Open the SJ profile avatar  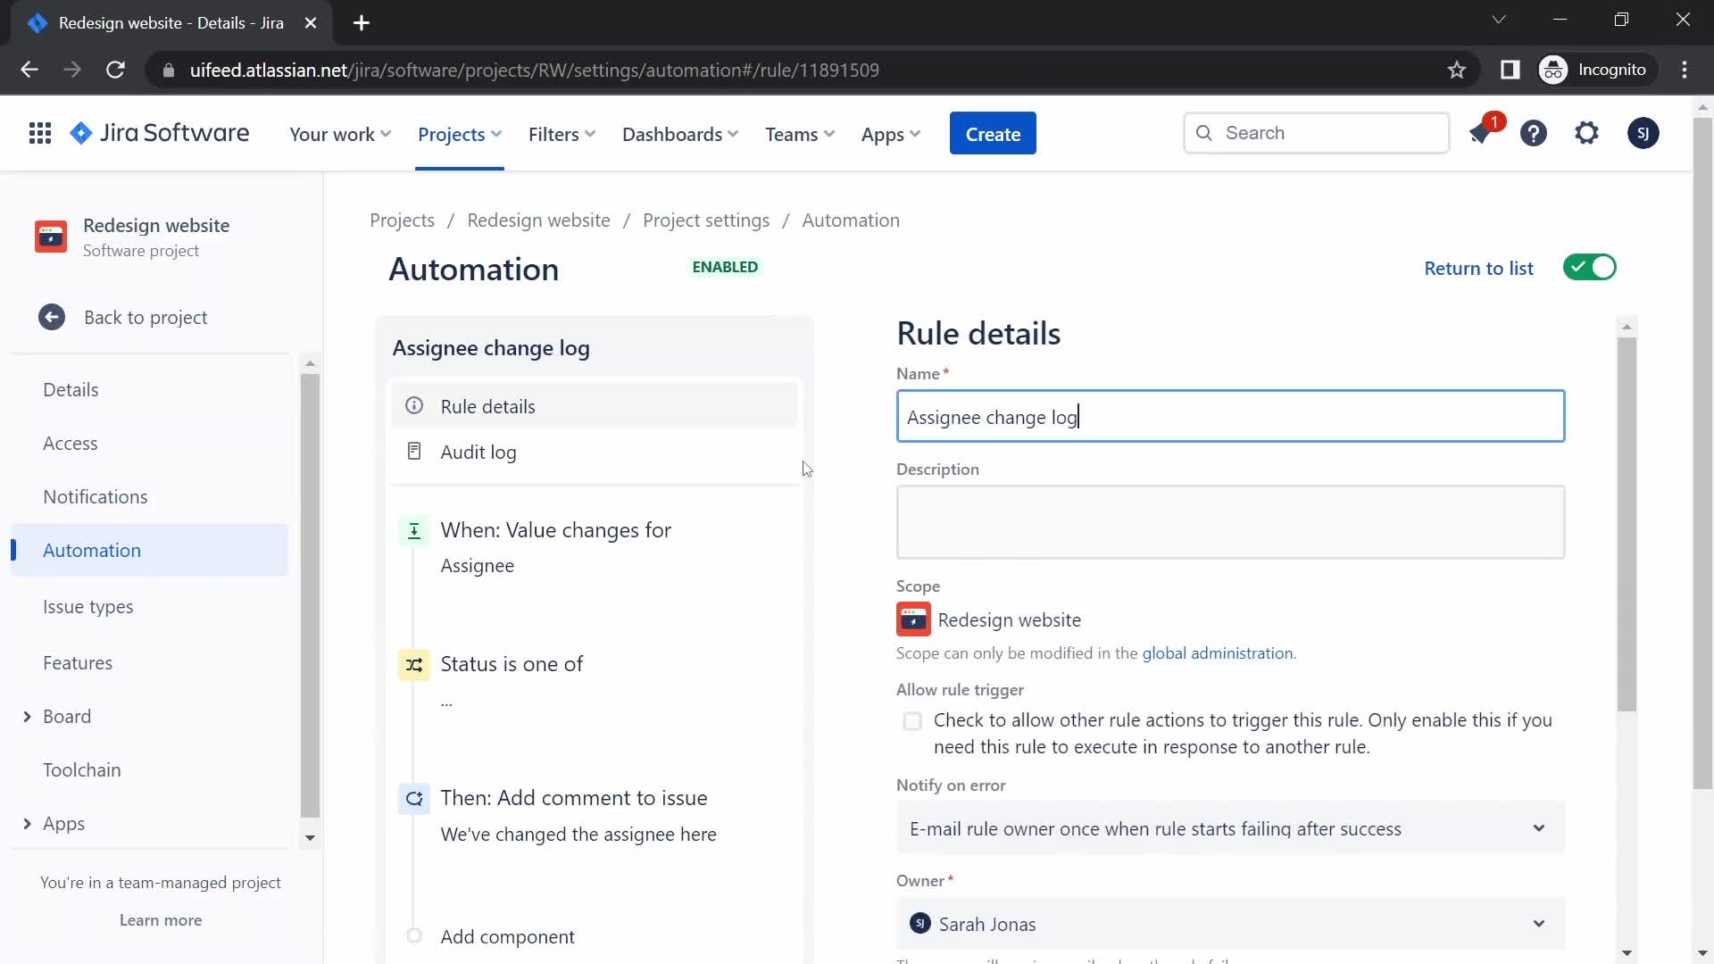point(1643,134)
